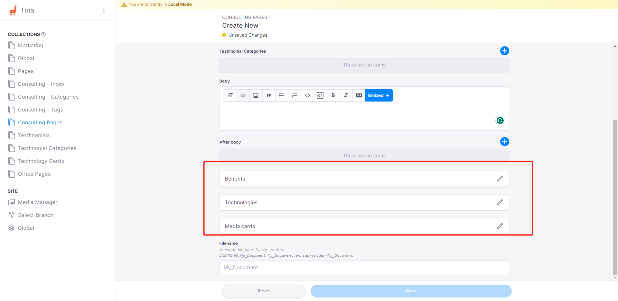Toggle raw markdown mode in Body editor
618x301 pixels.
(359, 95)
